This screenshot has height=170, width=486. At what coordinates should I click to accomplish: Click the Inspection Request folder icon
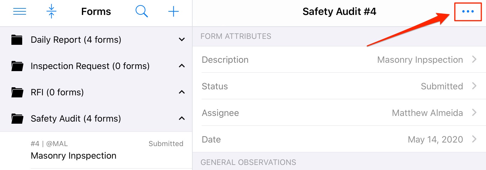click(17, 66)
